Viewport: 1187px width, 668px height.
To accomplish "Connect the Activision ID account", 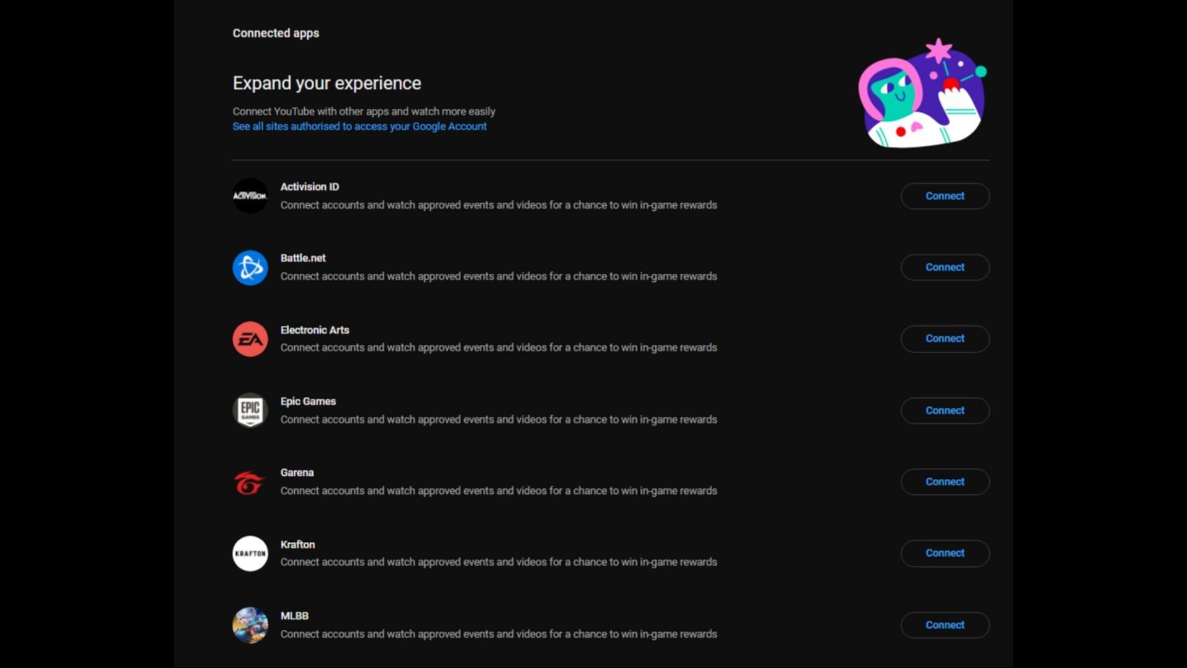I will tap(945, 196).
